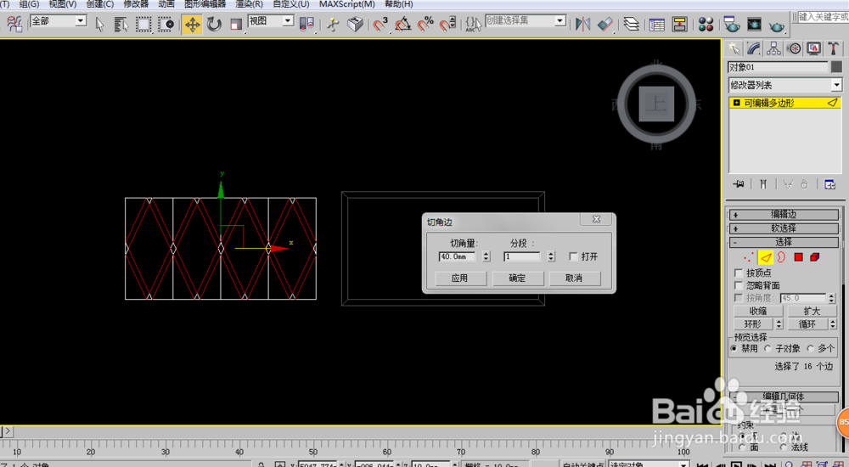Toggle the Percent Snap tool
Image resolution: width=849 pixels, height=467 pixels.
coord(425,25)
